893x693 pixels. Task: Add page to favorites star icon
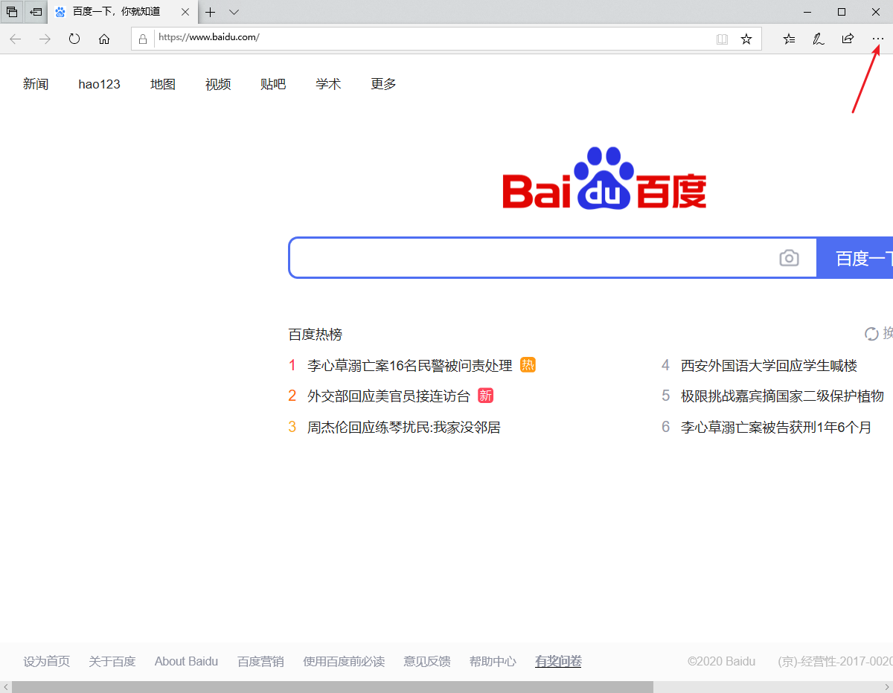tap(746, 39)
